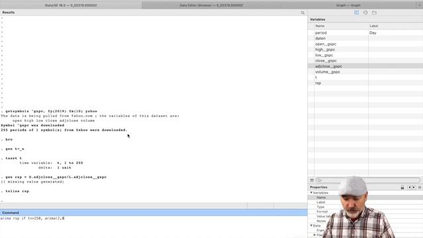The height and width of the screenshot is (238, 423).
Task: Sort variables by Name column header
Action: click(x=320, y=26)
